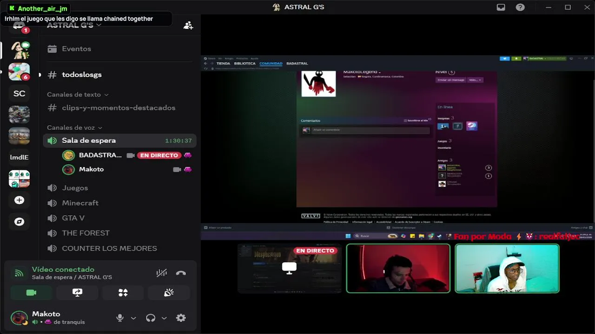Open Makoto's avatar in the user panel

(19, 318)
